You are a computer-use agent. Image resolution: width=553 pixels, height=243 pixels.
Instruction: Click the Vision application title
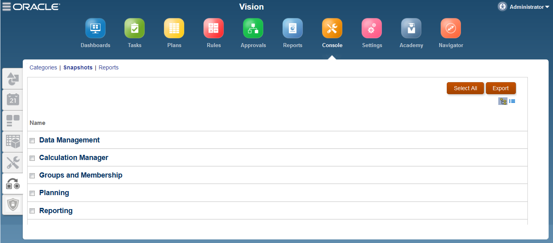(x=252, y=7)
